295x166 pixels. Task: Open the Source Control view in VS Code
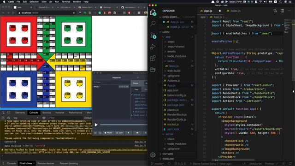153,35
